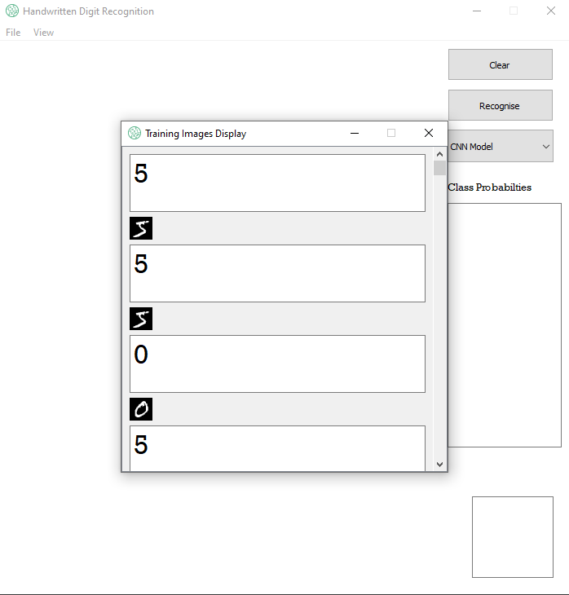Open the File menu

pyautogui.click(x=13, y=33)
